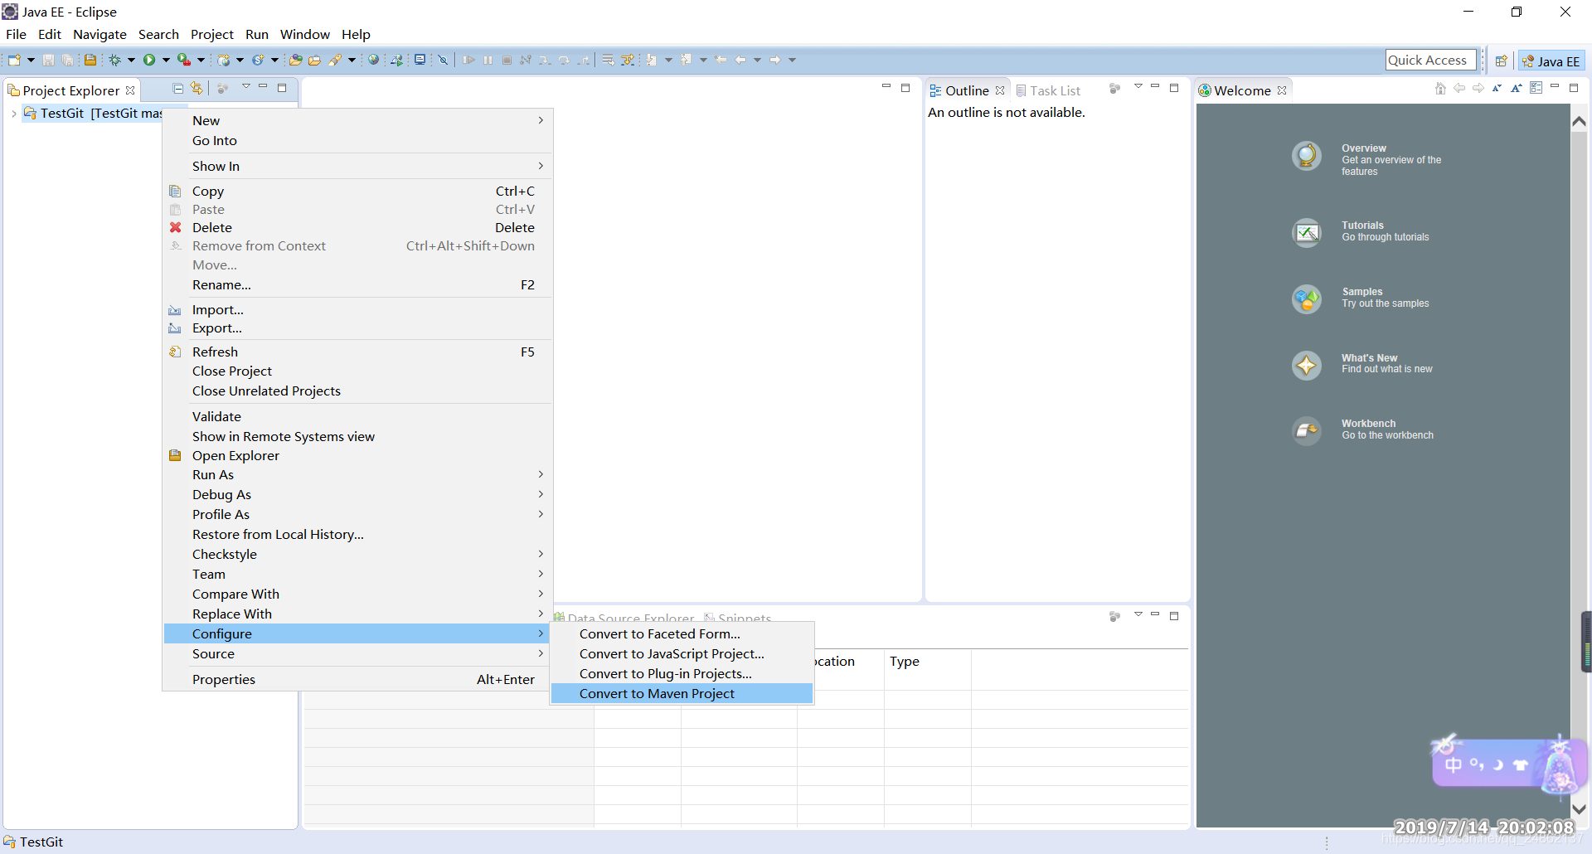Choose Convert to Plug-in Projects
The width and height of the screenshot is (1592, 854).
pyautogui.click(x=682, y=673)
